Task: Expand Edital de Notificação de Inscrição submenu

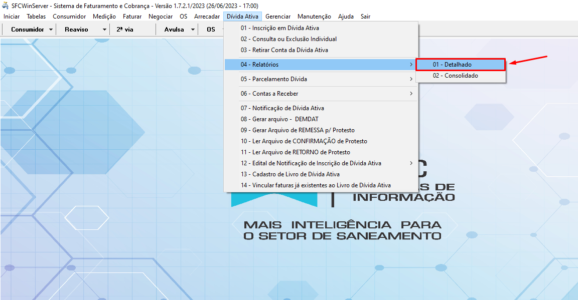Action: [321, 163]
